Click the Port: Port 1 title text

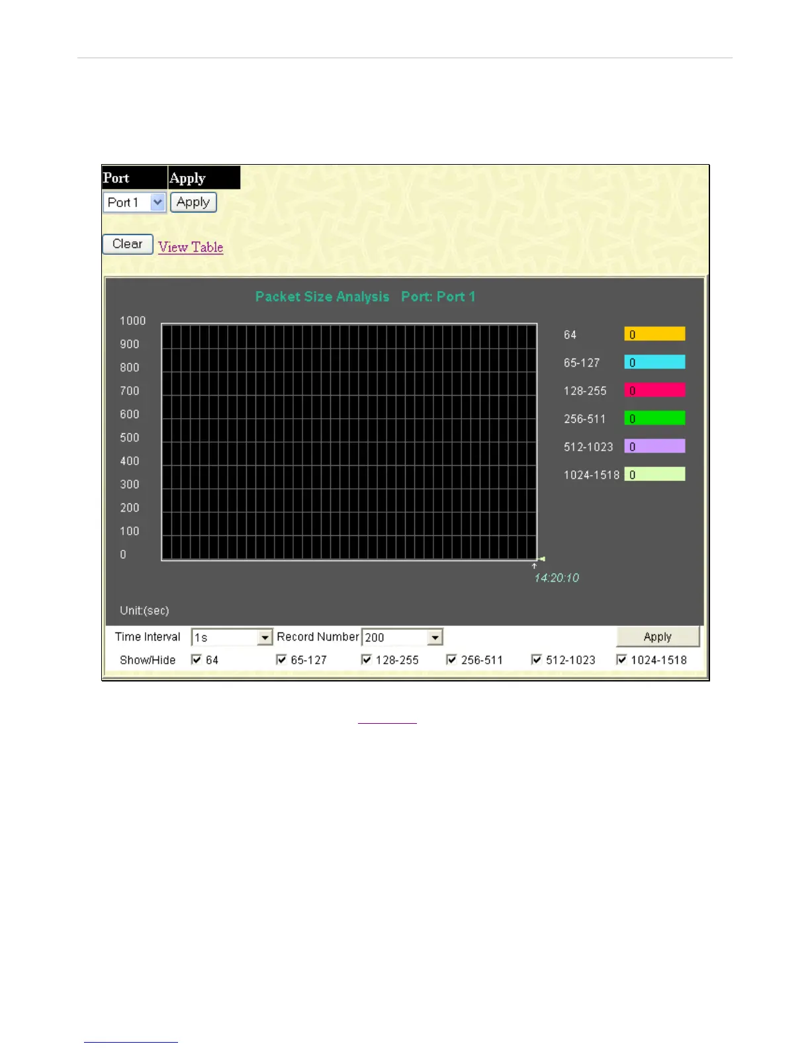[438, 296]
